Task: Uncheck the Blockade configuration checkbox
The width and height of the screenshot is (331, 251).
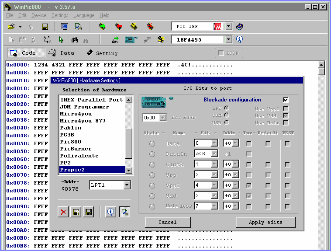Action: point(286,100)
